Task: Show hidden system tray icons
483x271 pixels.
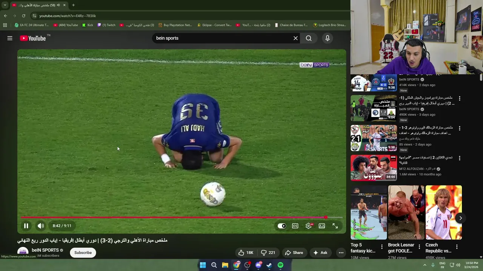Action: point(425,265)
